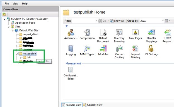The width and height of the screenshot is (174, 107).
Task: Click the Go filter button
Action: 102,21
